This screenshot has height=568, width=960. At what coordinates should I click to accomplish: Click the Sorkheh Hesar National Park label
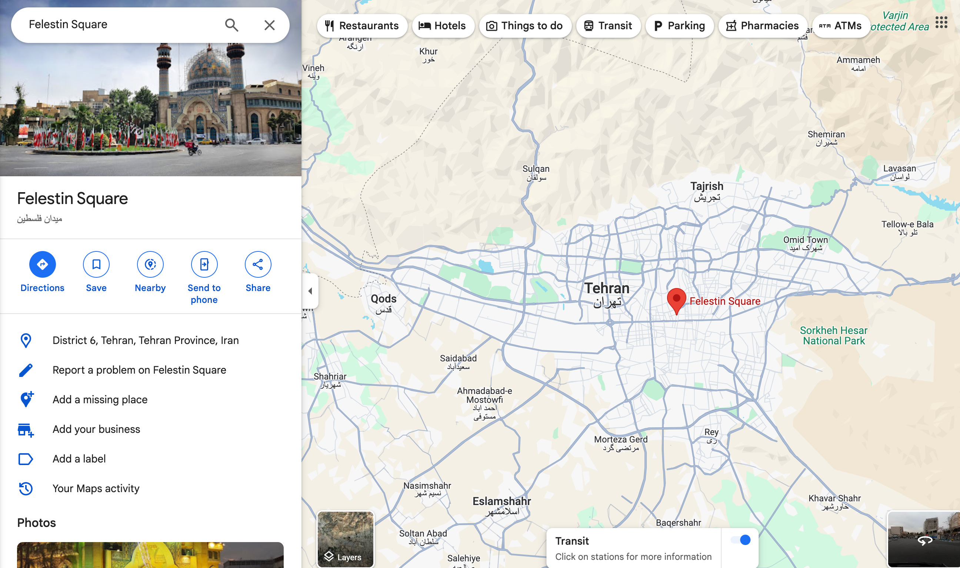(834, 336)
